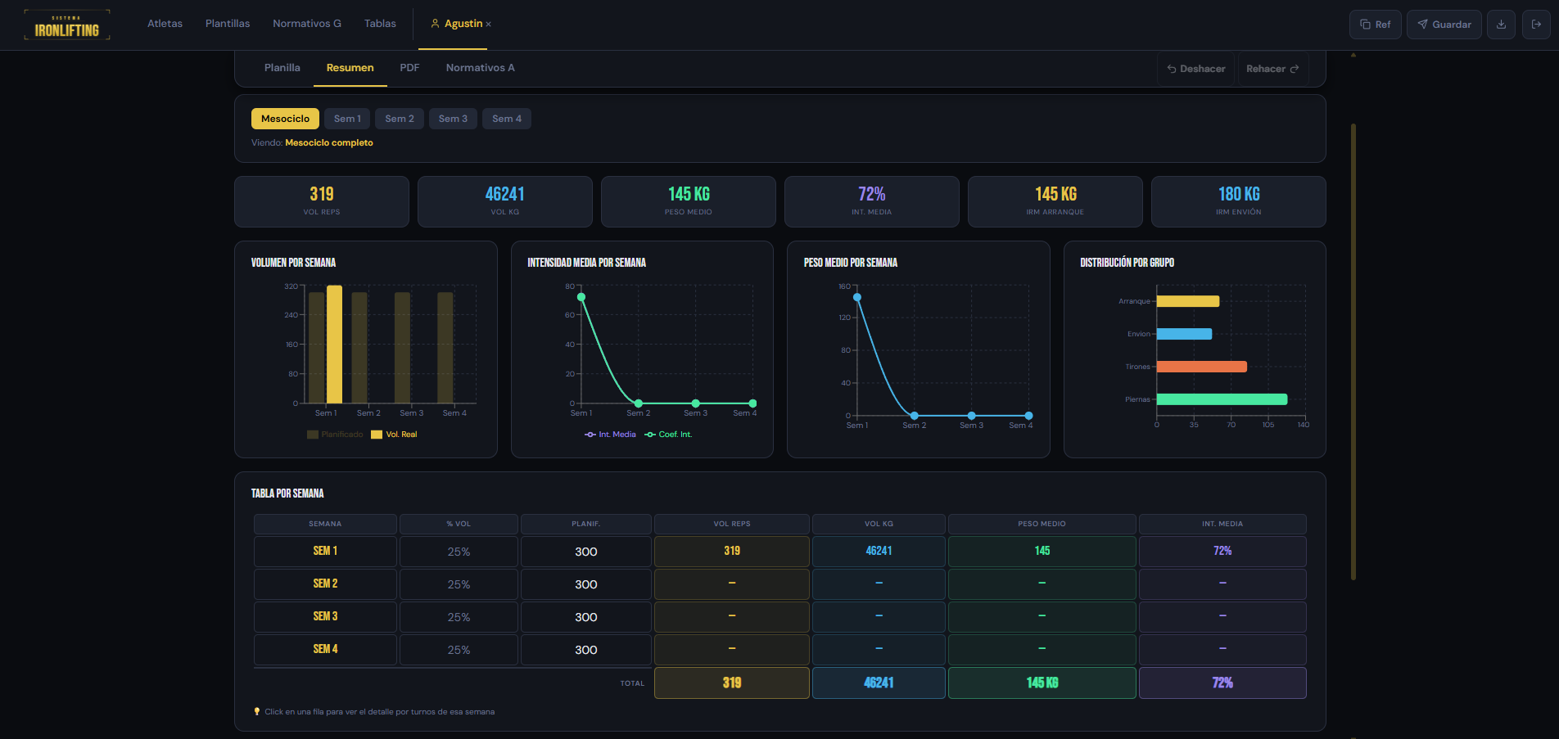Save with the Guardar button
This screenshot has width=1559, height=739.
pos(1444,25)
